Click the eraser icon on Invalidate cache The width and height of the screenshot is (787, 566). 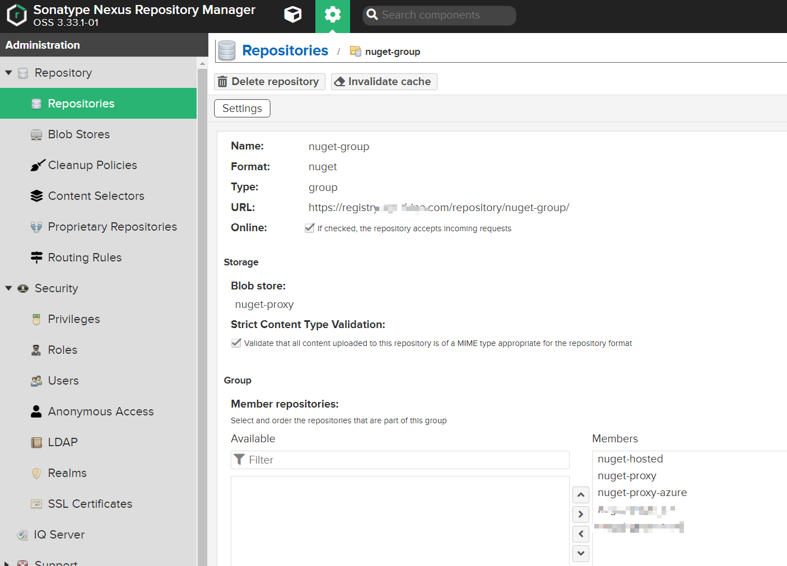point(339,82)
